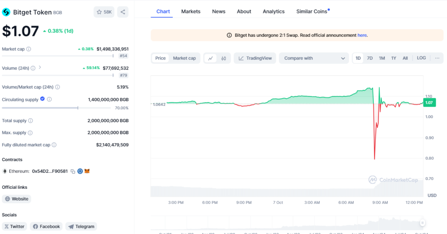Click the 1.0642 opening price label
This screenshot has width=447, height=234.
[159, 104]
